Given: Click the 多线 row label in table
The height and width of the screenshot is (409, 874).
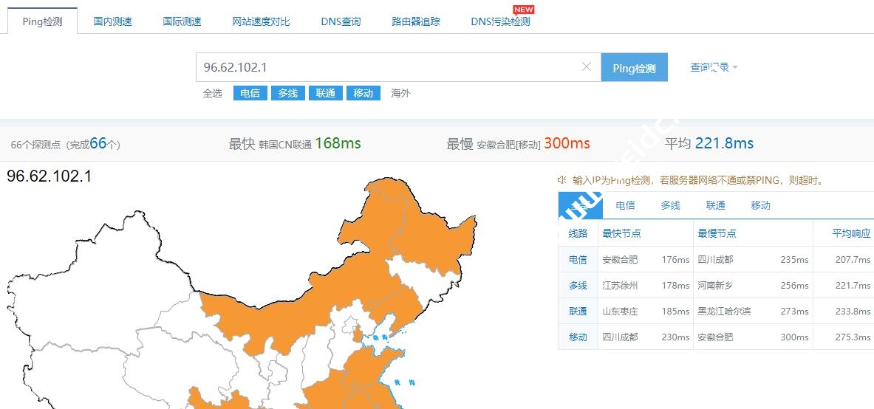Looking at the screenshot, I should point(578,285).
